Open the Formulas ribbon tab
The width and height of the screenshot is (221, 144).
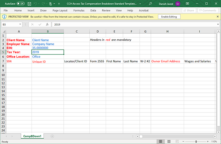(x=79, y=10)
